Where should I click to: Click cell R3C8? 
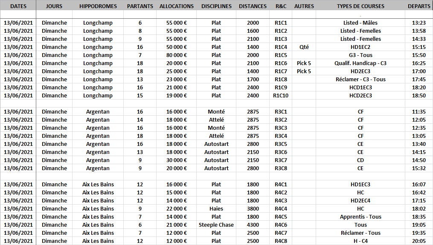[281, 168]
